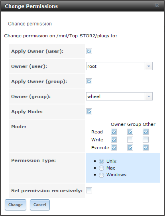Select Windows permission type
Screen dimensions: 165x216
pyautogui.click(x=101, y=175)
